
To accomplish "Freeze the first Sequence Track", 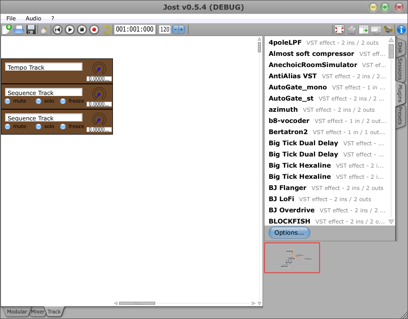I will (x=64, y=101).
